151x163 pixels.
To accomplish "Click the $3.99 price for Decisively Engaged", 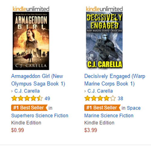I will click(x=91, y=130).
